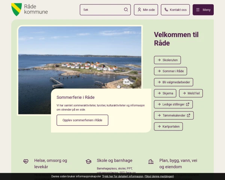Open Plan, bygg, vann, vei og eiendom
The image size is (225, 180).
[x=178, y=163]
